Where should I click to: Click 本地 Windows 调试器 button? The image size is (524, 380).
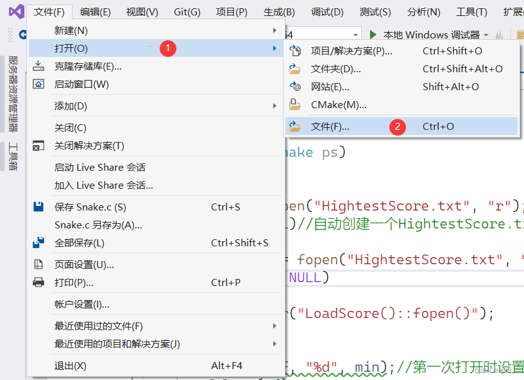click(x=431, y=35)
